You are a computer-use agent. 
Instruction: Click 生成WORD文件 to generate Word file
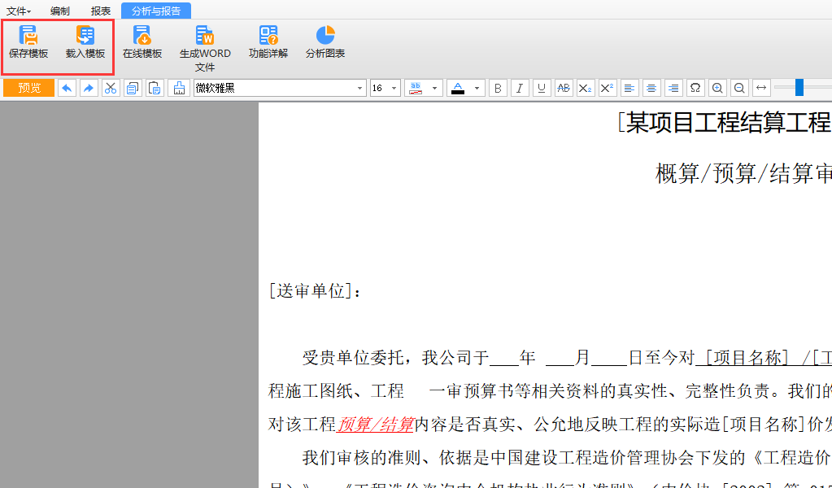205,47
